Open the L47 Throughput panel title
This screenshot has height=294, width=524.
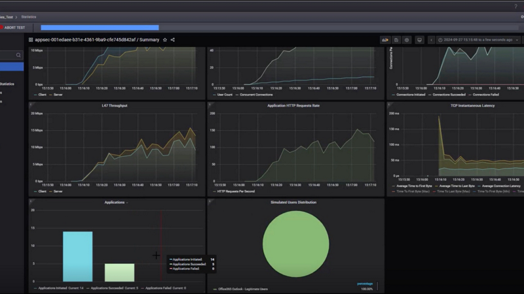pos(114,106)
